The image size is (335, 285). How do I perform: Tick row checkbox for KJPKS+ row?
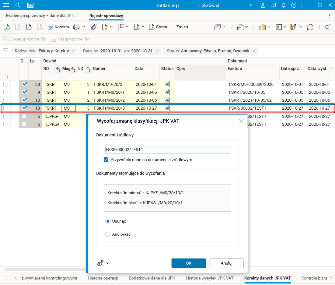[x=5, y=124]
